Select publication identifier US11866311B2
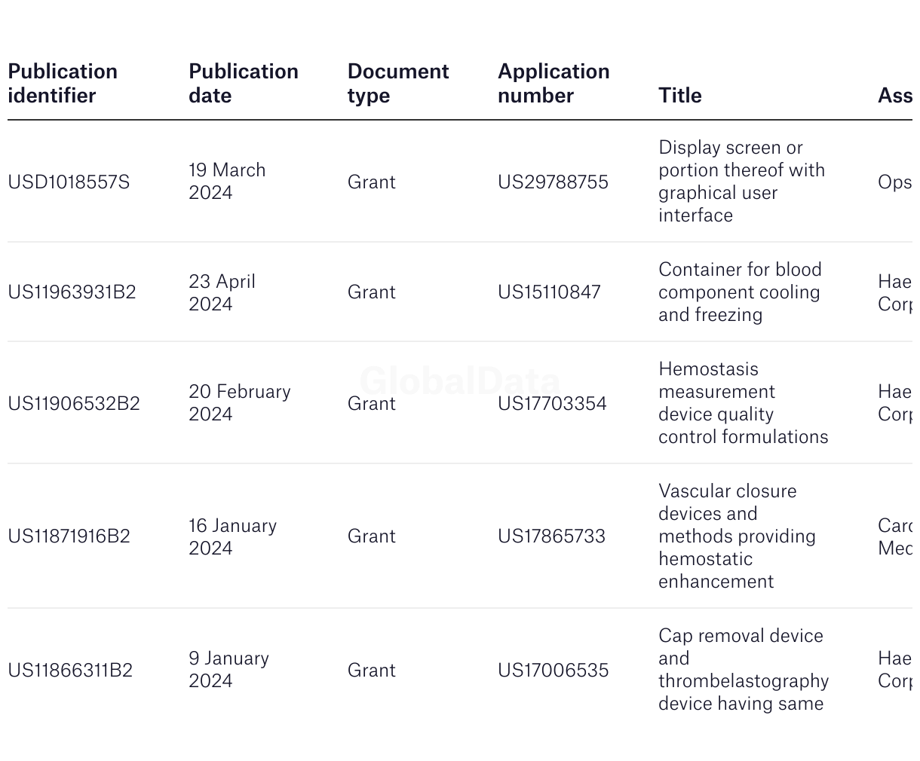 (x=70, y=671)
